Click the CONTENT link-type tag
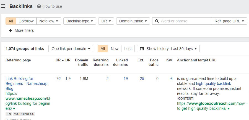Viewport: 249px width, 120px height. tap(185, 98)
